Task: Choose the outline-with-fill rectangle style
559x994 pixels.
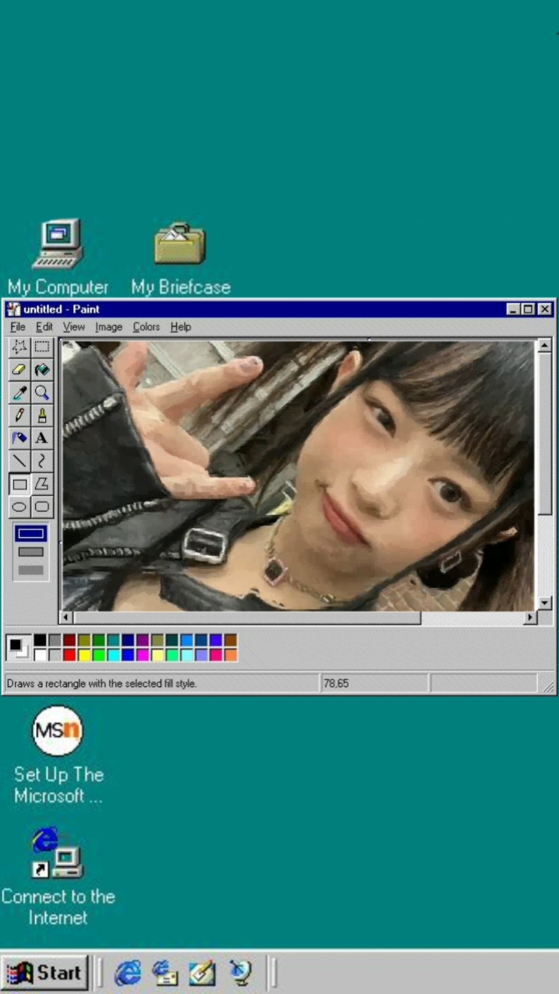Action: pyautogui.click(x=31, y=552)
